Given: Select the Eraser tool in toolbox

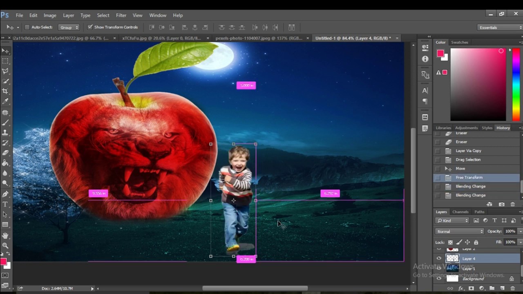Looking at the screenshot, I should tap(5, 153).
